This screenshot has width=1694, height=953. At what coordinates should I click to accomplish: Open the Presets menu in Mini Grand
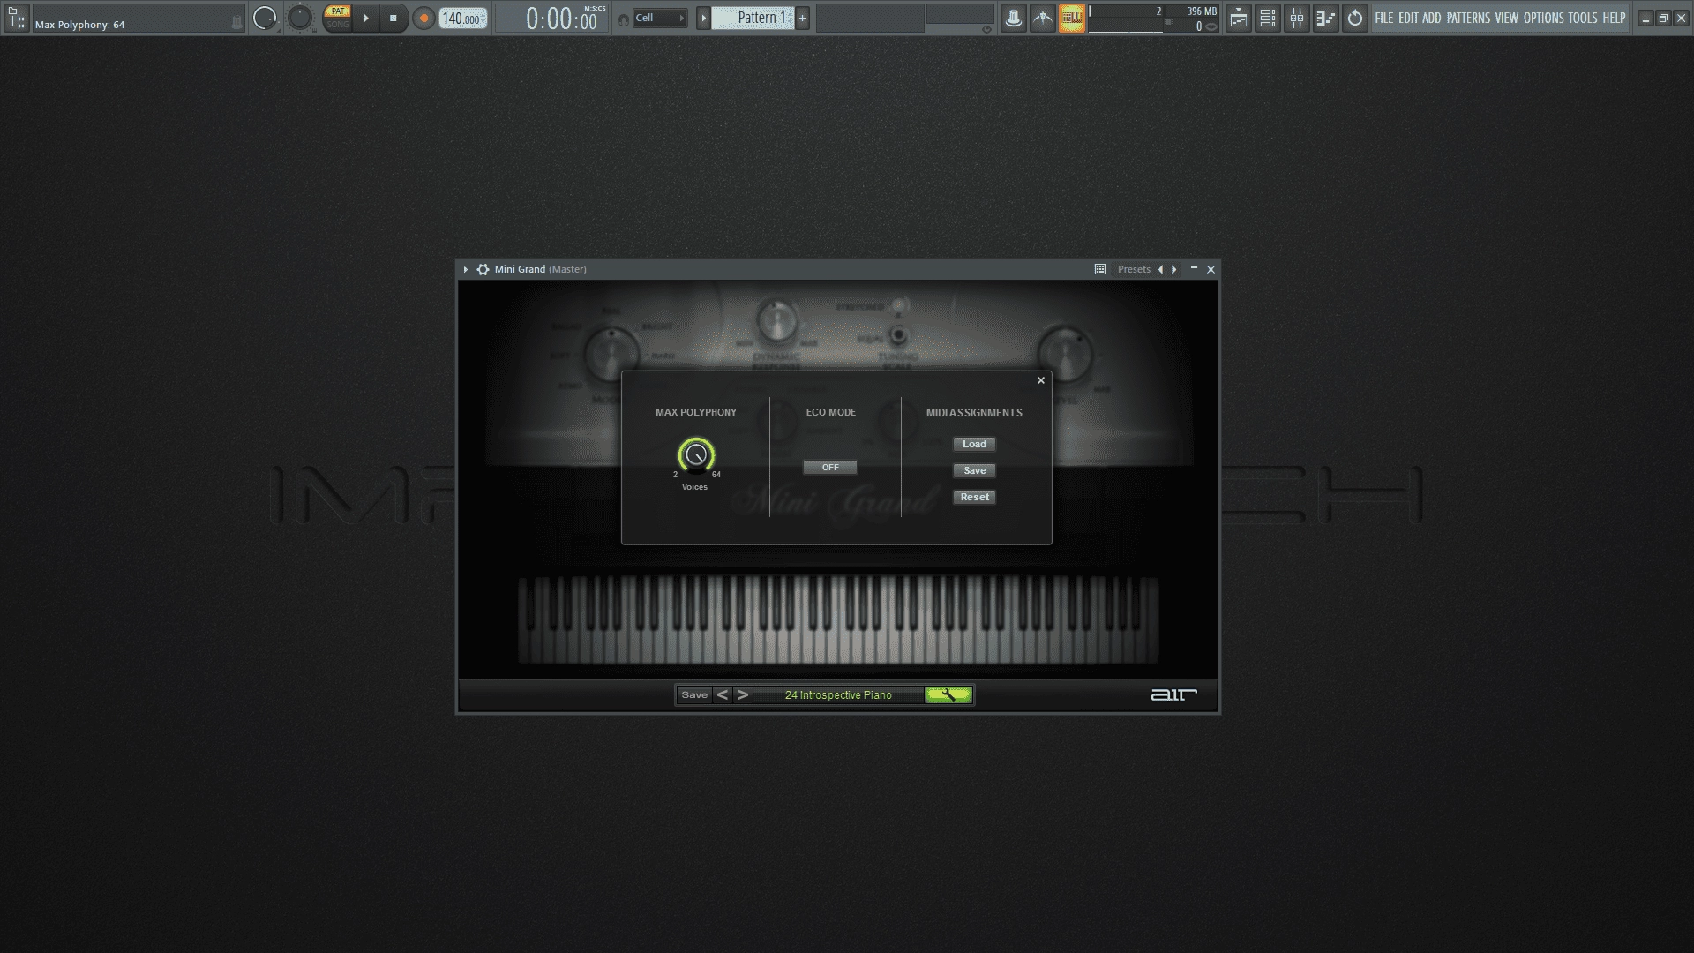(x=1134, y=269)
